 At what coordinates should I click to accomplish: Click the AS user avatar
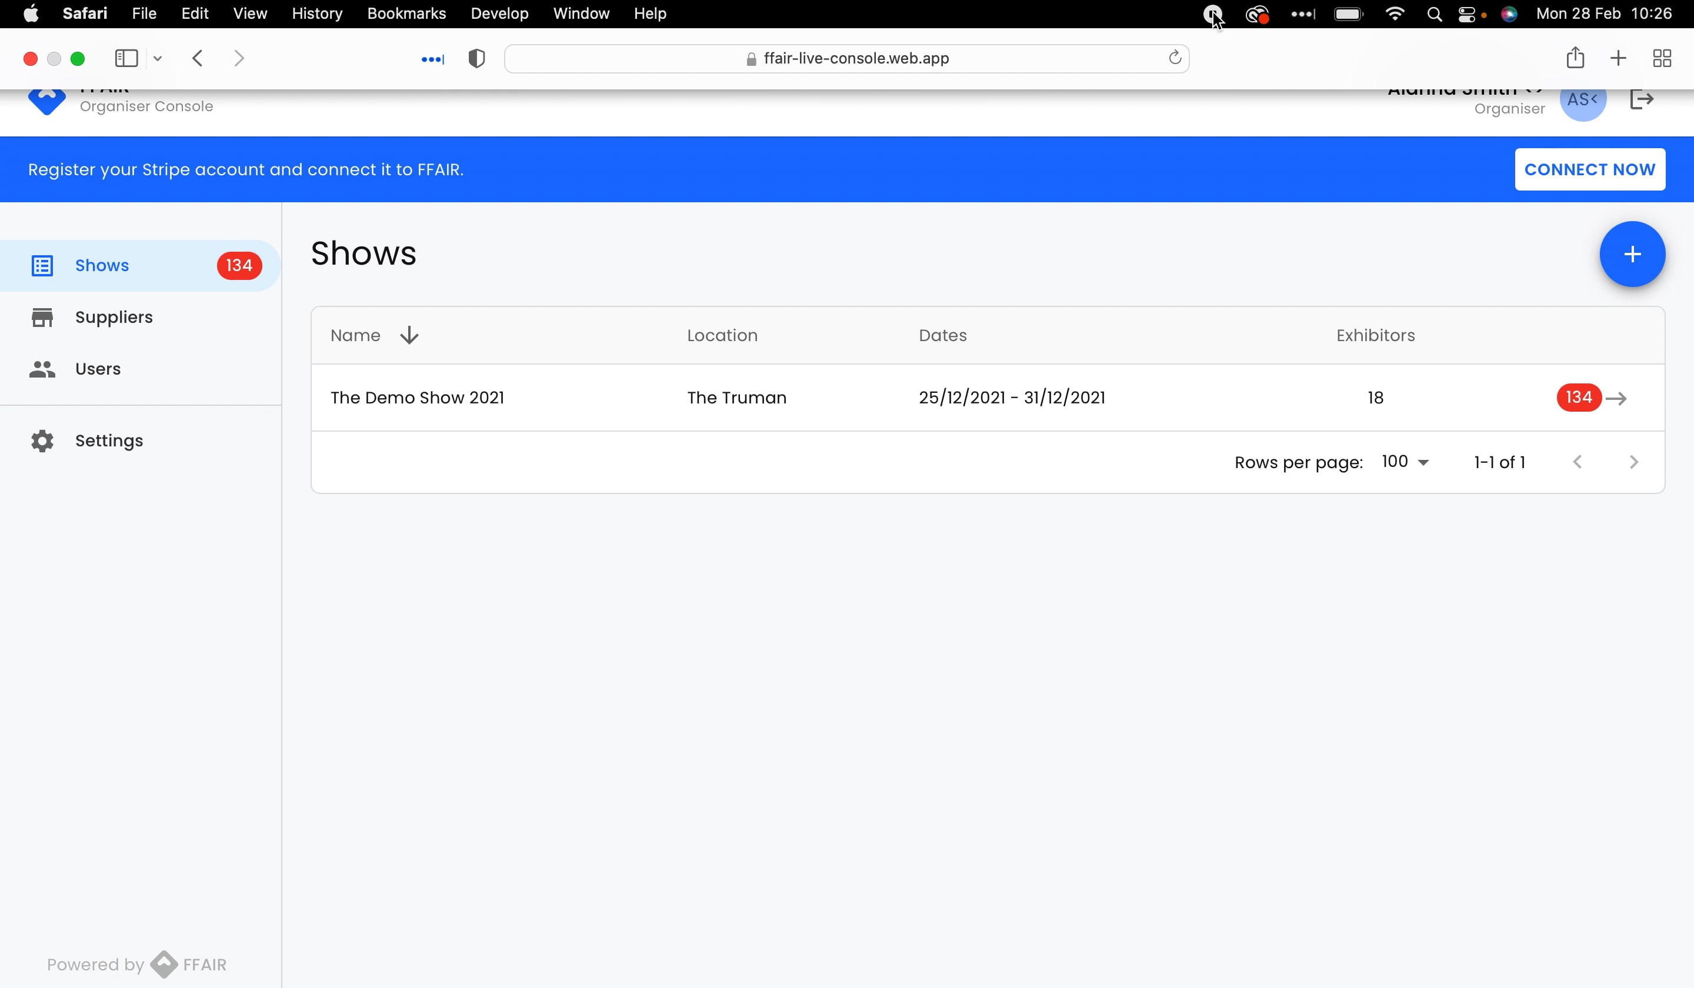pos(1582,99)
